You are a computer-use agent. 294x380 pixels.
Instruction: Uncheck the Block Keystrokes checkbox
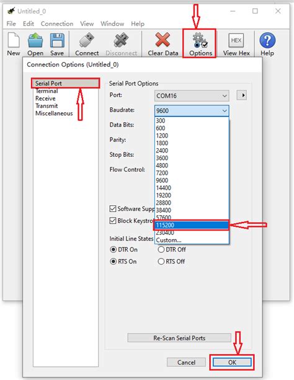[x=113, y=221]
